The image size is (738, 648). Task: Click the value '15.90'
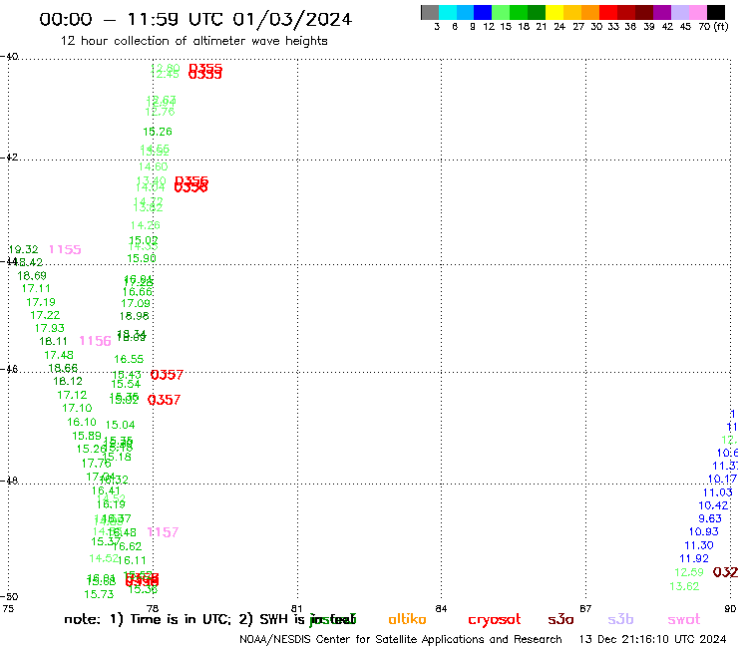(142, 258)
